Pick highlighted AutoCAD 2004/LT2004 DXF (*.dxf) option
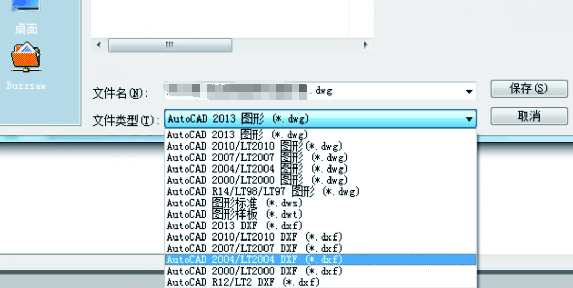 (321, 259)
